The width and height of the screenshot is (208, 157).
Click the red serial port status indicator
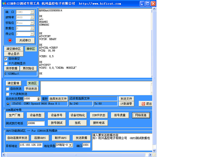click(10, 40)
